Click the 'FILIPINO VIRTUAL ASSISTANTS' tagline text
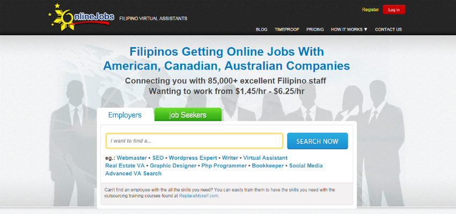This screenshot has height=214, width=456. click(x=153, y=18)
